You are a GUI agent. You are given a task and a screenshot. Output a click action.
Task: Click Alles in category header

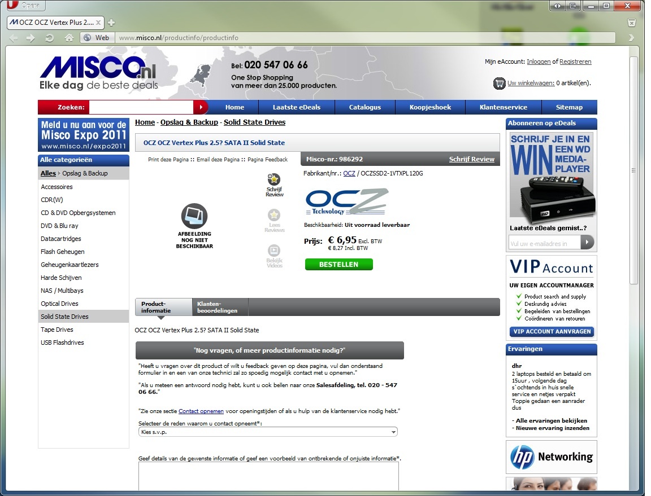click(x=48, y=173)
